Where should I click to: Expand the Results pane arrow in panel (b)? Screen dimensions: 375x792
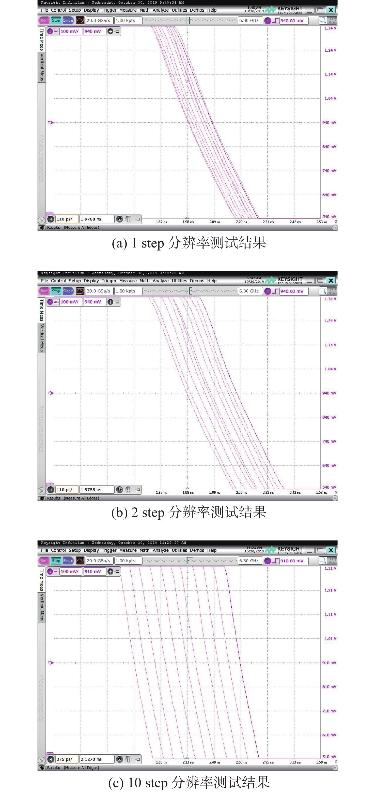tap(335, 498)
